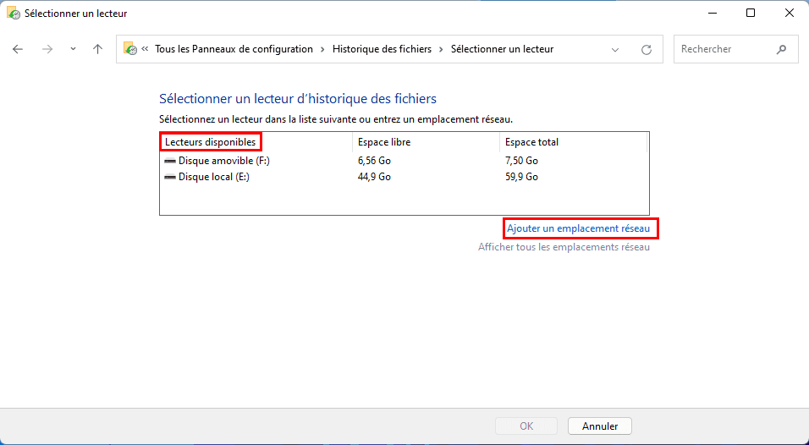Sort by 'Lecteurs disponibles' column header
This screenshot has height=445, width=809.
(210, 142)
